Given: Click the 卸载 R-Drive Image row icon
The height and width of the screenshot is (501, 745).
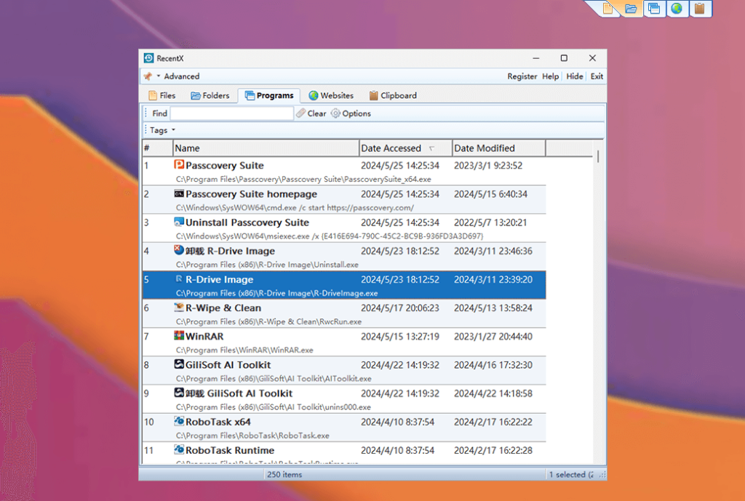Looking at the screenshot, I should click(x=179, y=250).
